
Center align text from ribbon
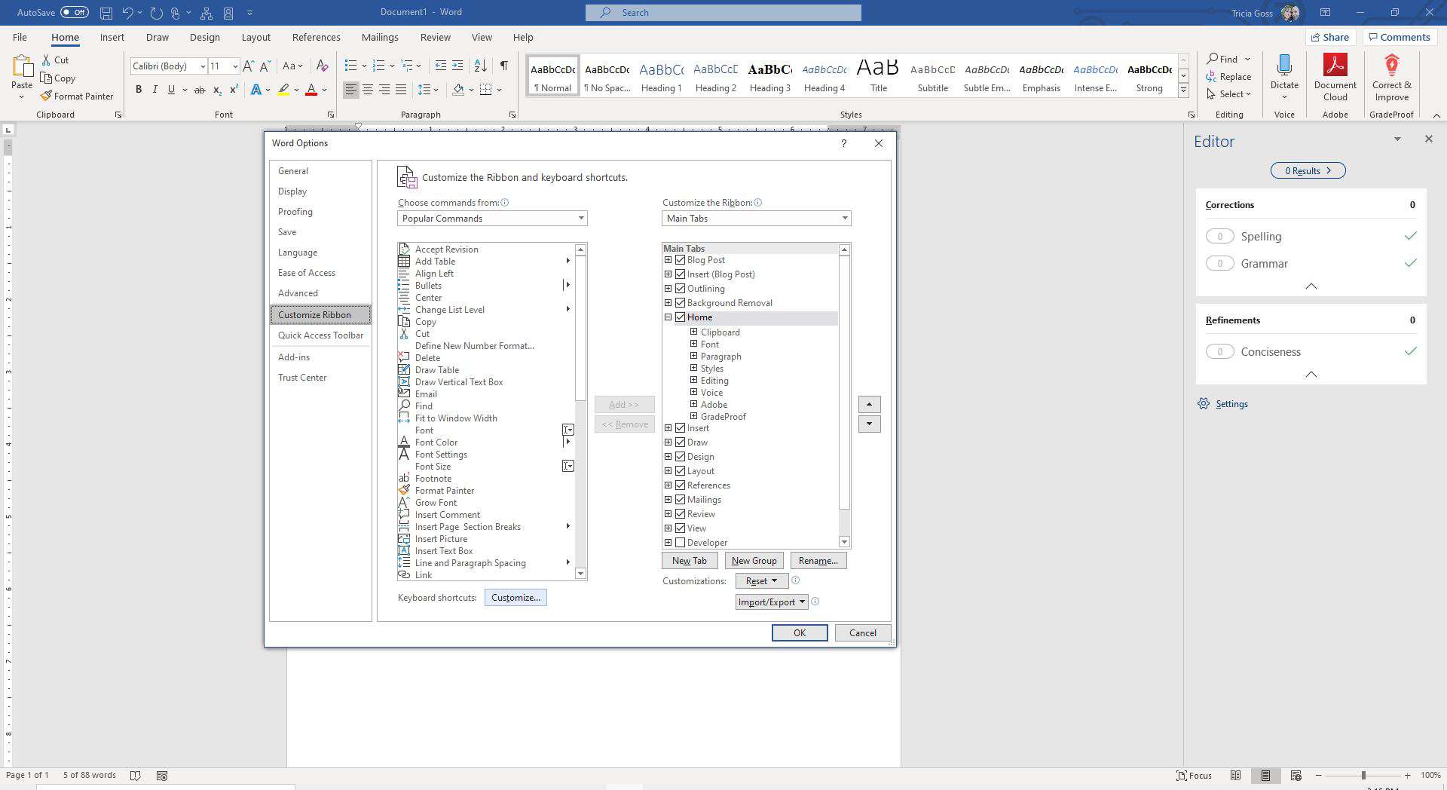[x=368, y=90]
